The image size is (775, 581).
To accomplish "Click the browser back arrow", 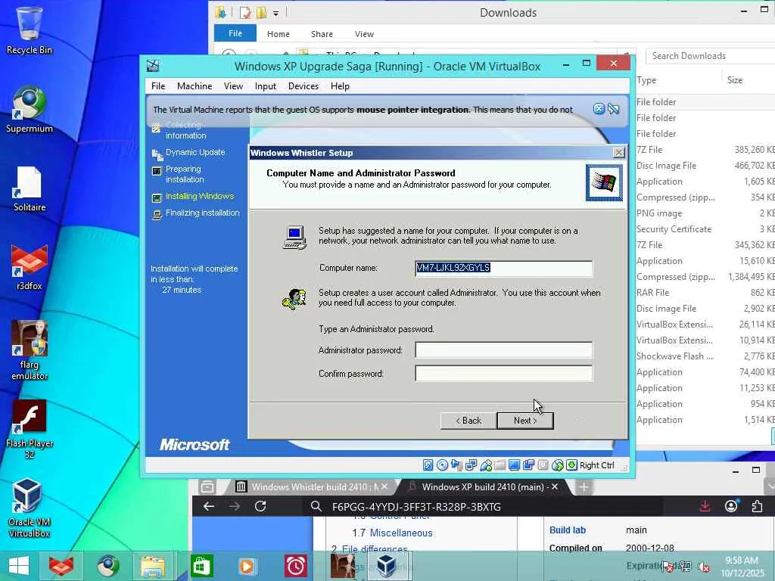I will [x=209, y=506].
